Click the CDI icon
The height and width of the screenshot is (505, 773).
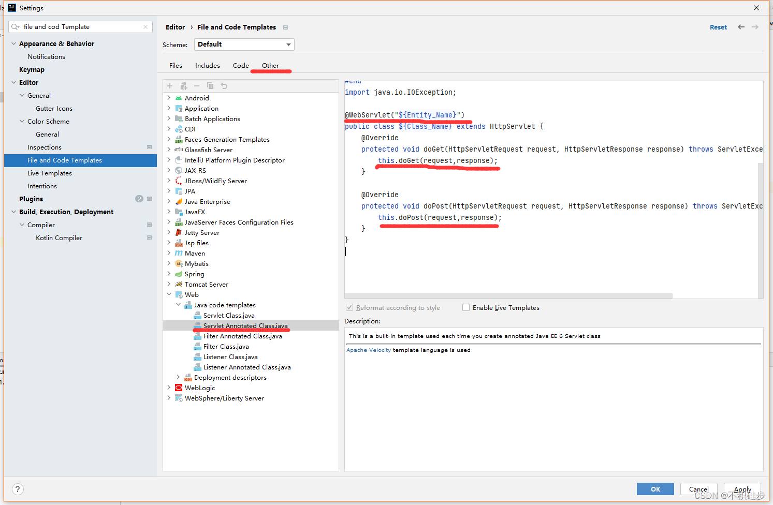click(179, 129)
